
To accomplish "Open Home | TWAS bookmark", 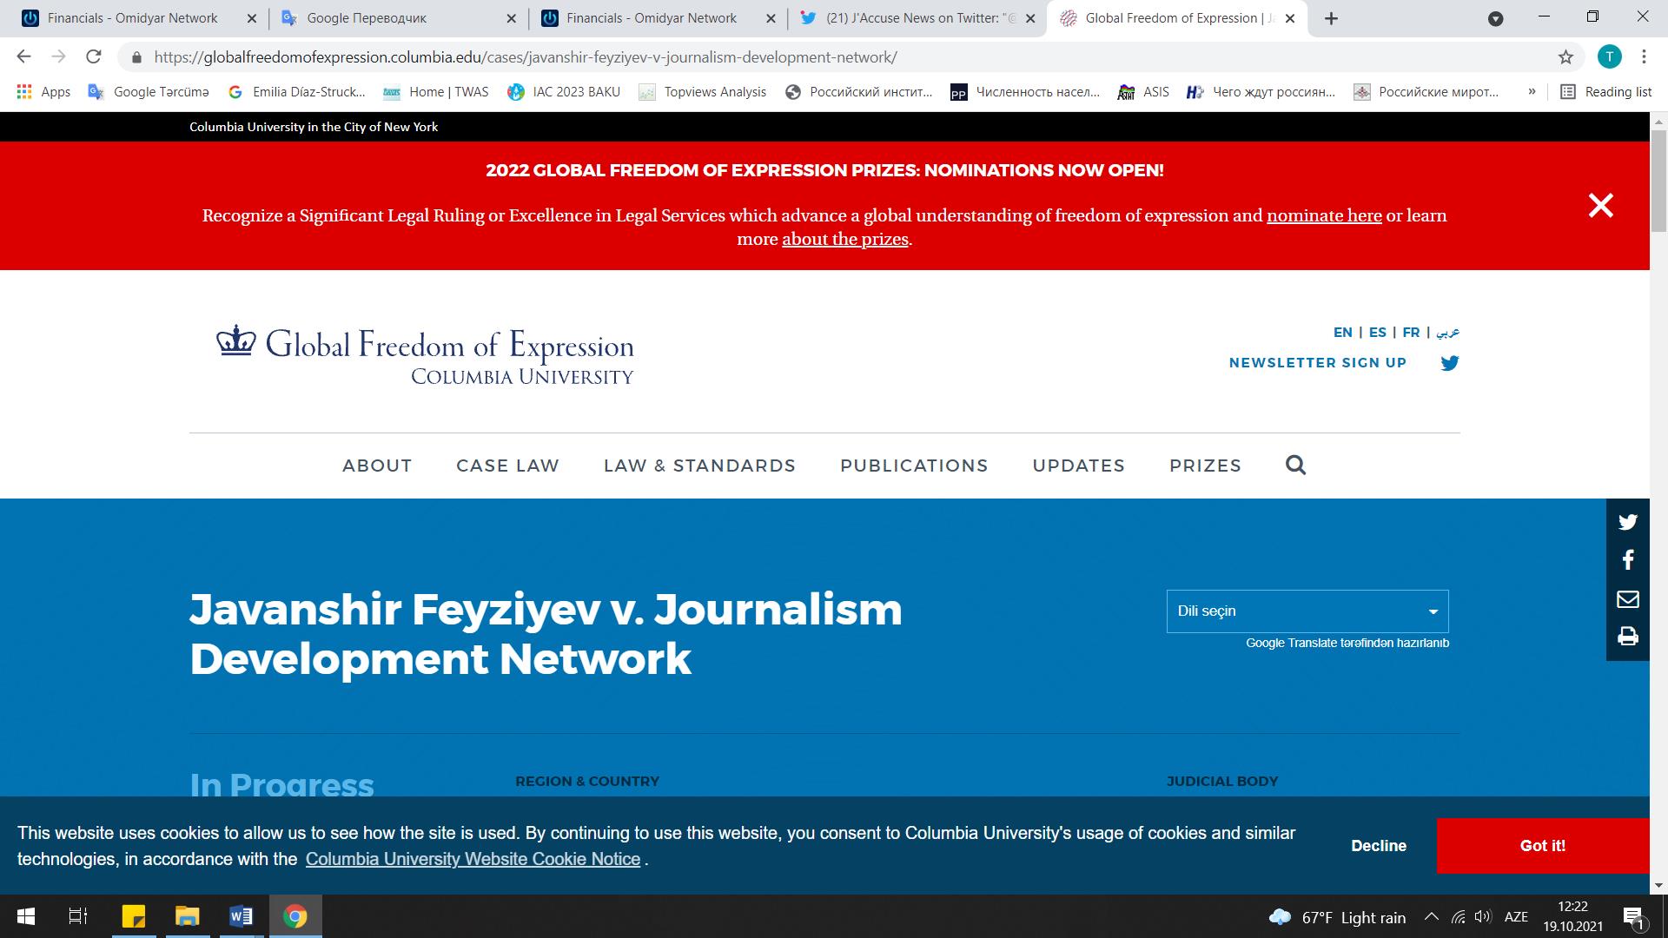I will coord(436,92).
